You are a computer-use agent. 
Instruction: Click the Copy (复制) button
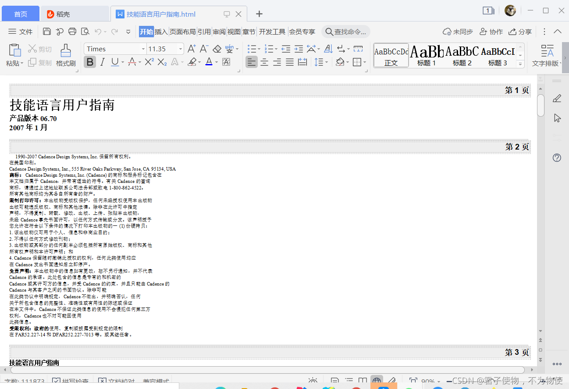40,63
